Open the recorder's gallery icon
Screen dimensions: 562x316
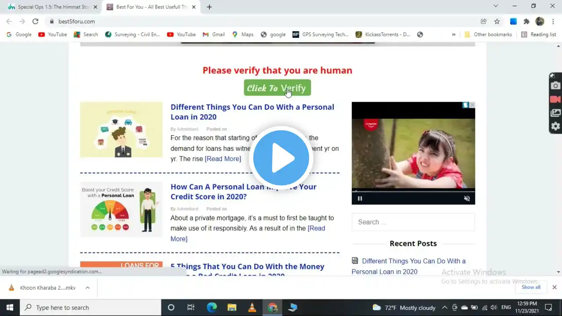point(555,113)
